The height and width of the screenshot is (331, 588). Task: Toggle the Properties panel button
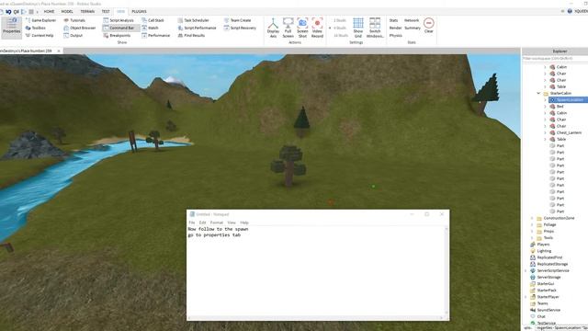point(12,27)
